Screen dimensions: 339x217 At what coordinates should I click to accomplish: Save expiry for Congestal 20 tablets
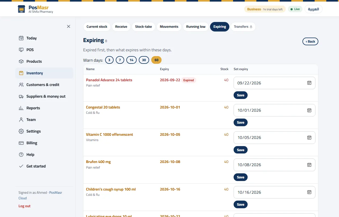pyautogui.click(x=240, y=123)
